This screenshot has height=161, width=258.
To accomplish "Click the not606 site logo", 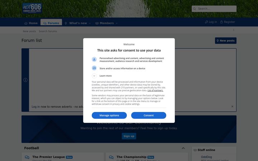I will [x=32, y=8].
